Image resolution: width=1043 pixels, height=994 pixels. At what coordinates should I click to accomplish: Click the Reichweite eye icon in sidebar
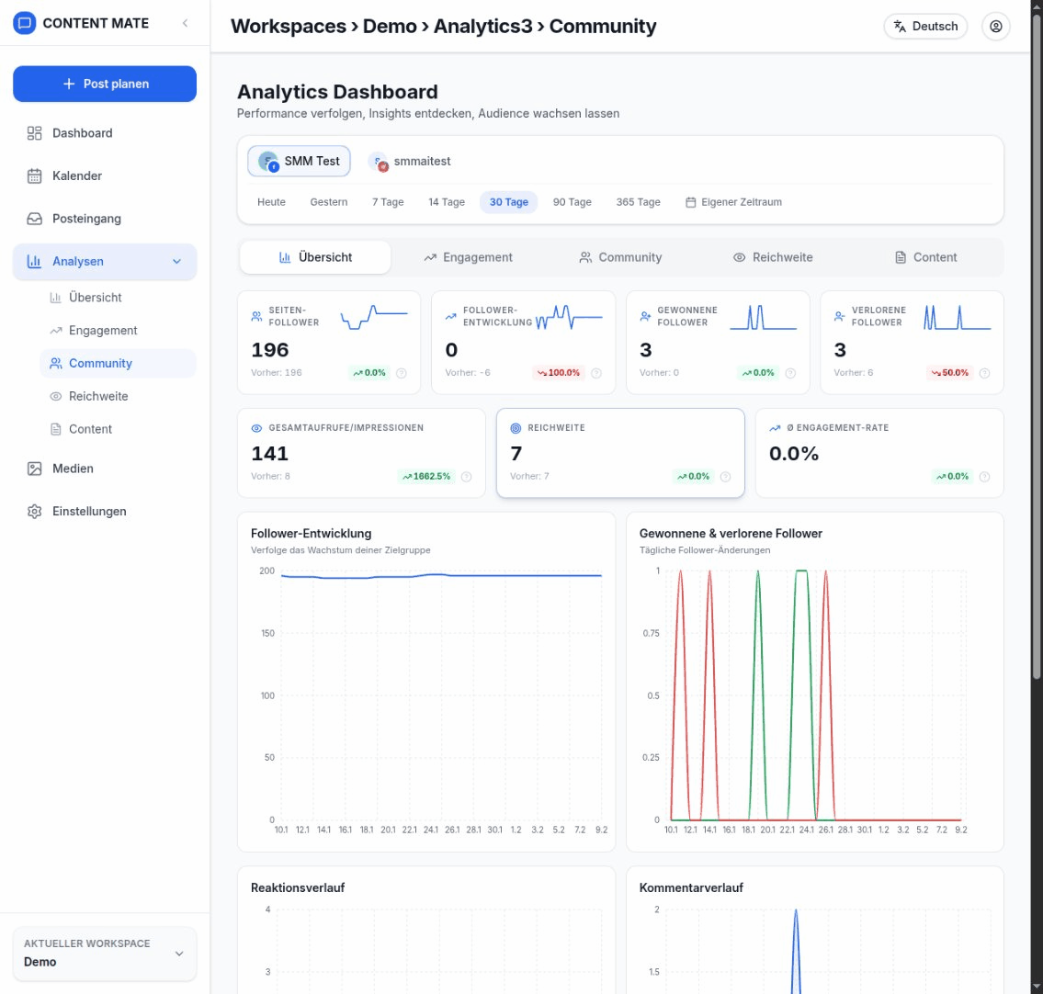(56, 396)
